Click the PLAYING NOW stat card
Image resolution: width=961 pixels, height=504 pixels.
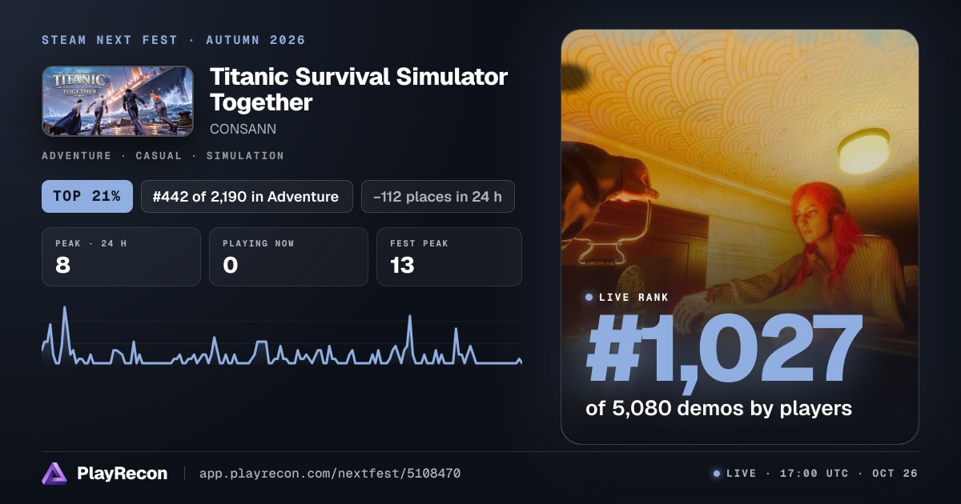[x=288, y=257]
